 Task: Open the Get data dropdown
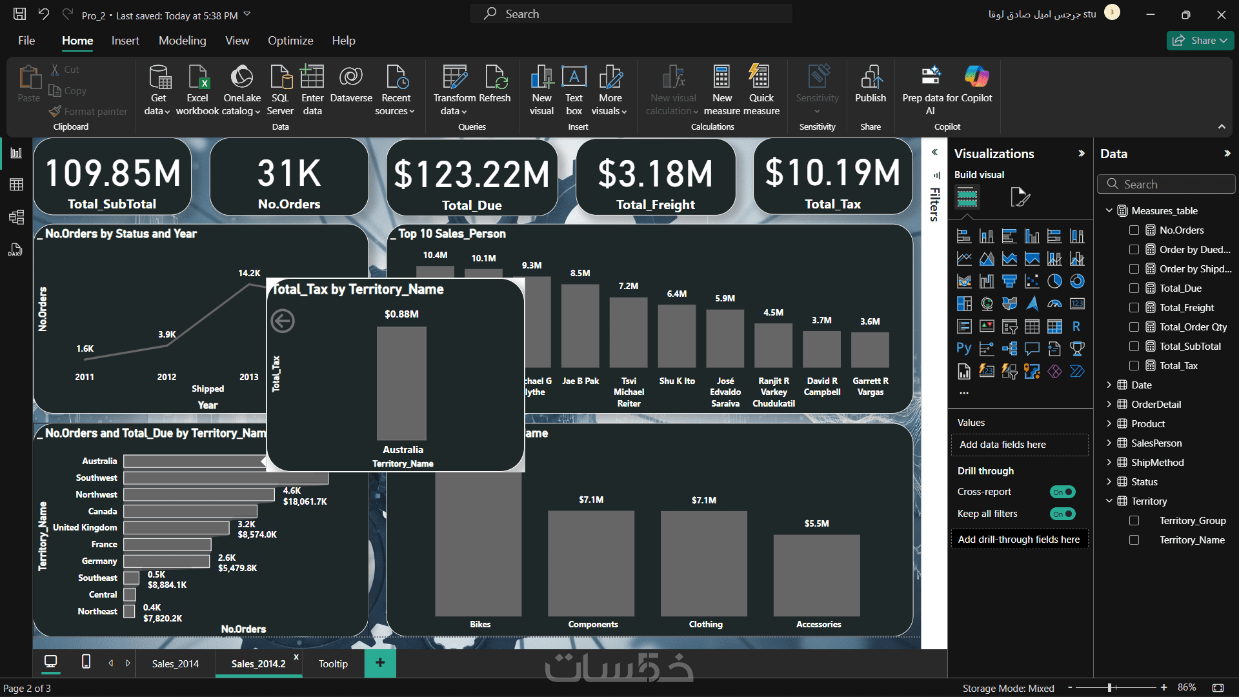pos(158,103)
